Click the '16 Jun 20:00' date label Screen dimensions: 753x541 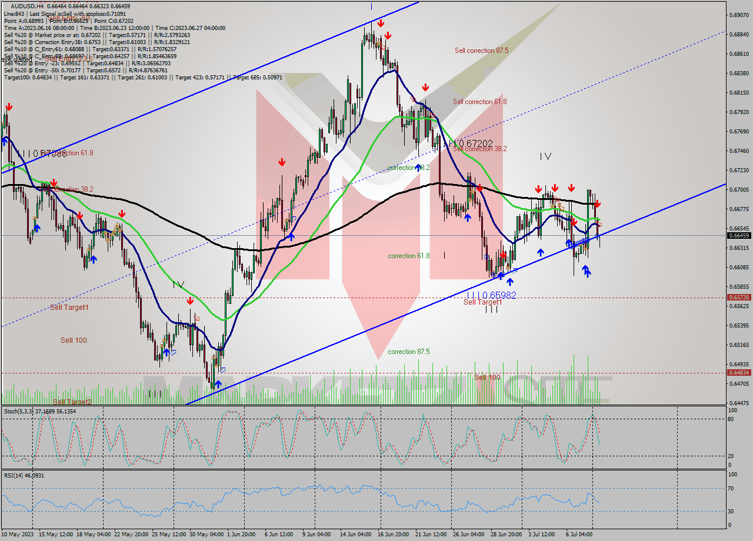coord(393,535)
